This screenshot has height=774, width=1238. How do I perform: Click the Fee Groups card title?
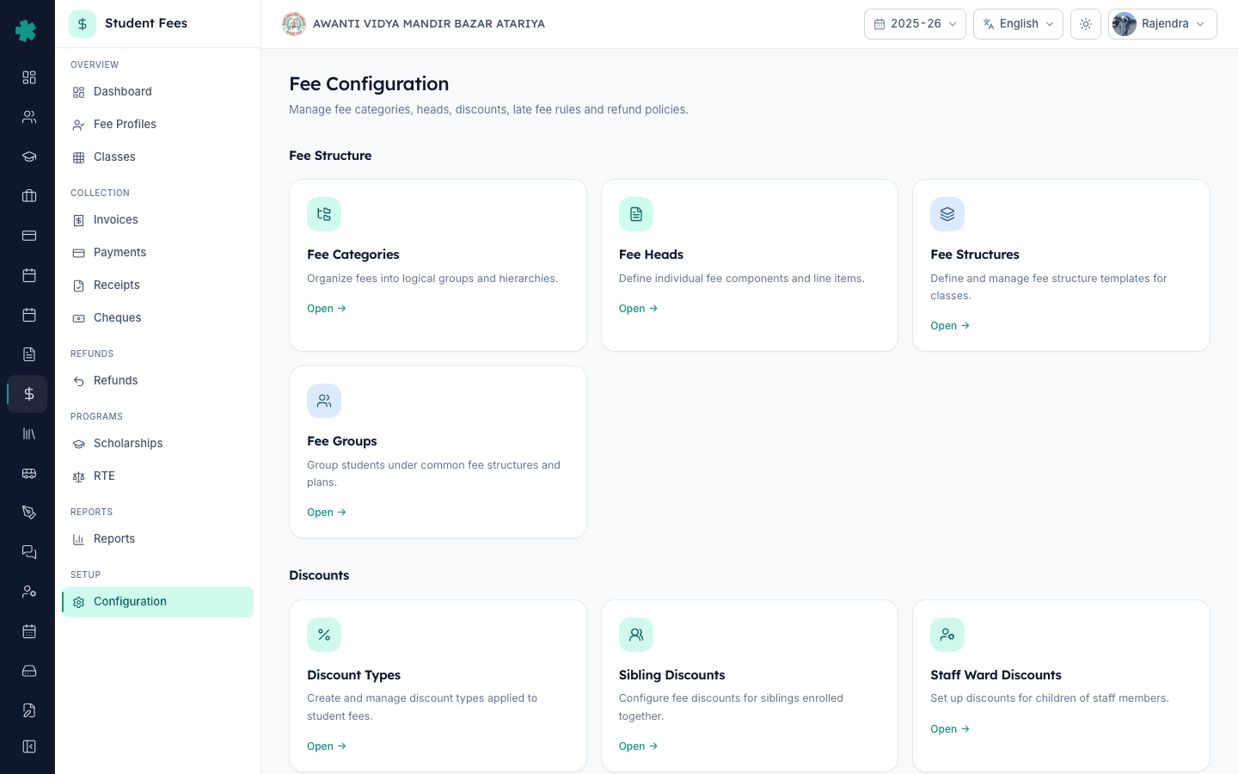(342, 441)
